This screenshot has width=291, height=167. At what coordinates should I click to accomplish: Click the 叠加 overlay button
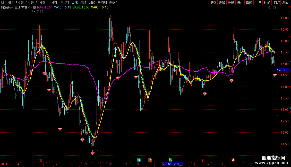tap(222, 2)
